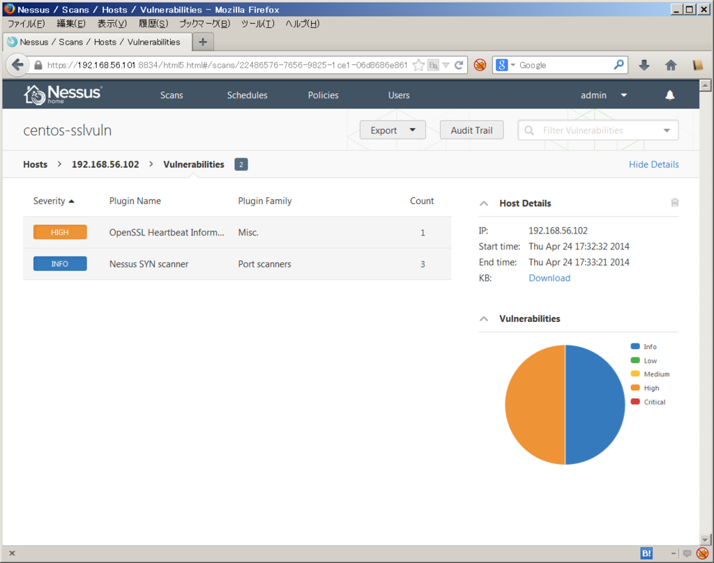Open the URL bar history dropdown arrow
This screenshot has height=563, width=714.
click(446, 65)
